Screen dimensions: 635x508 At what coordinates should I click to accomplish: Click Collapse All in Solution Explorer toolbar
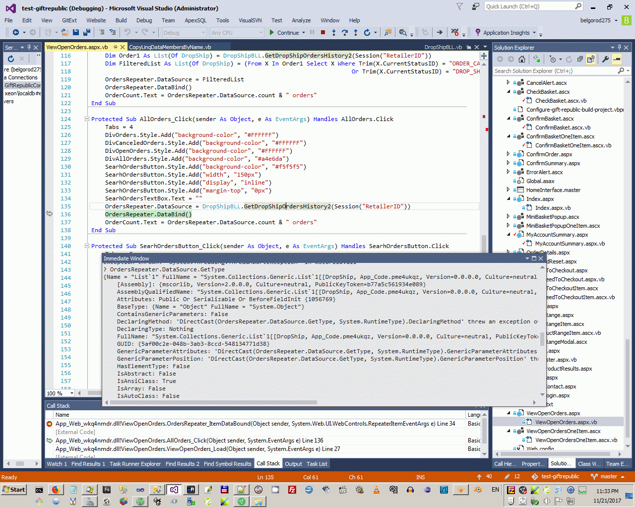(x=580, y=59)
